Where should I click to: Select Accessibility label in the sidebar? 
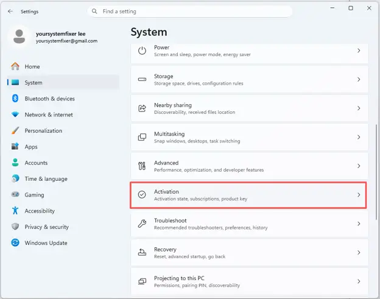pos(40,211)
